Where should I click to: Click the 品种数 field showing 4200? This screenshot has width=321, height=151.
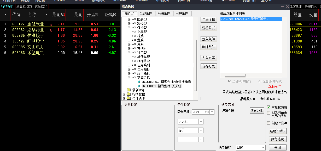[254, 99]
